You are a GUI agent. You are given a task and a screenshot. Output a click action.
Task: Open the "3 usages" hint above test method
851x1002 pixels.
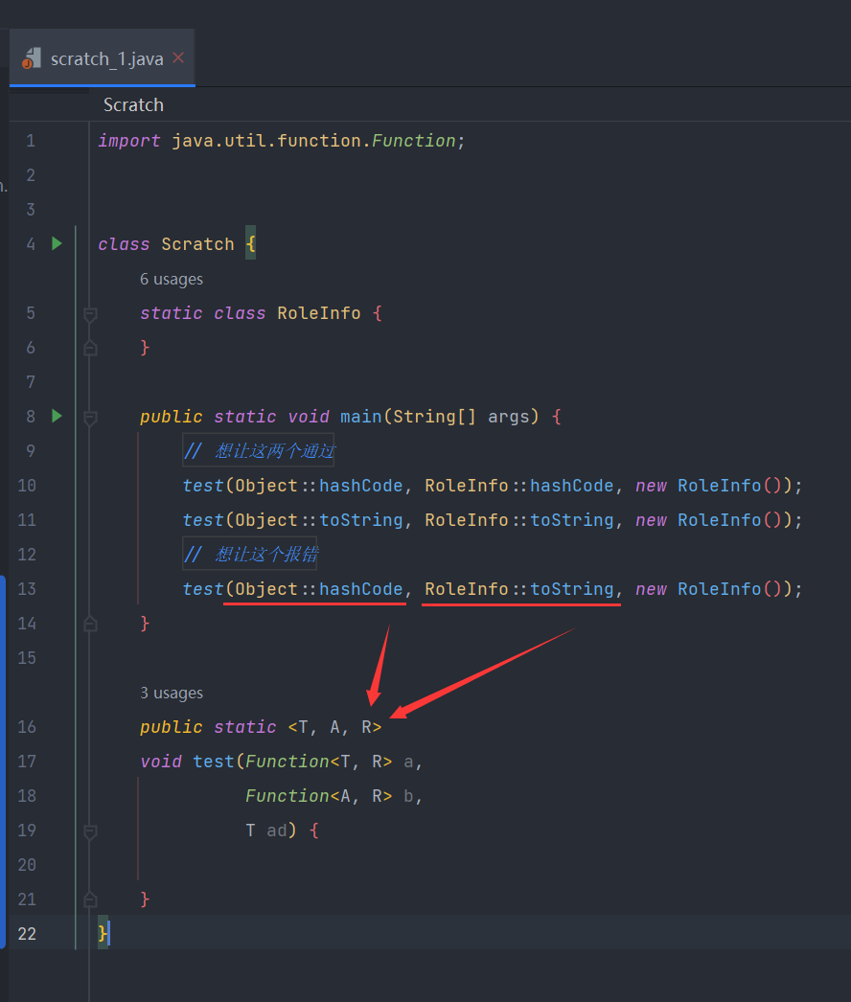[172, 693]
